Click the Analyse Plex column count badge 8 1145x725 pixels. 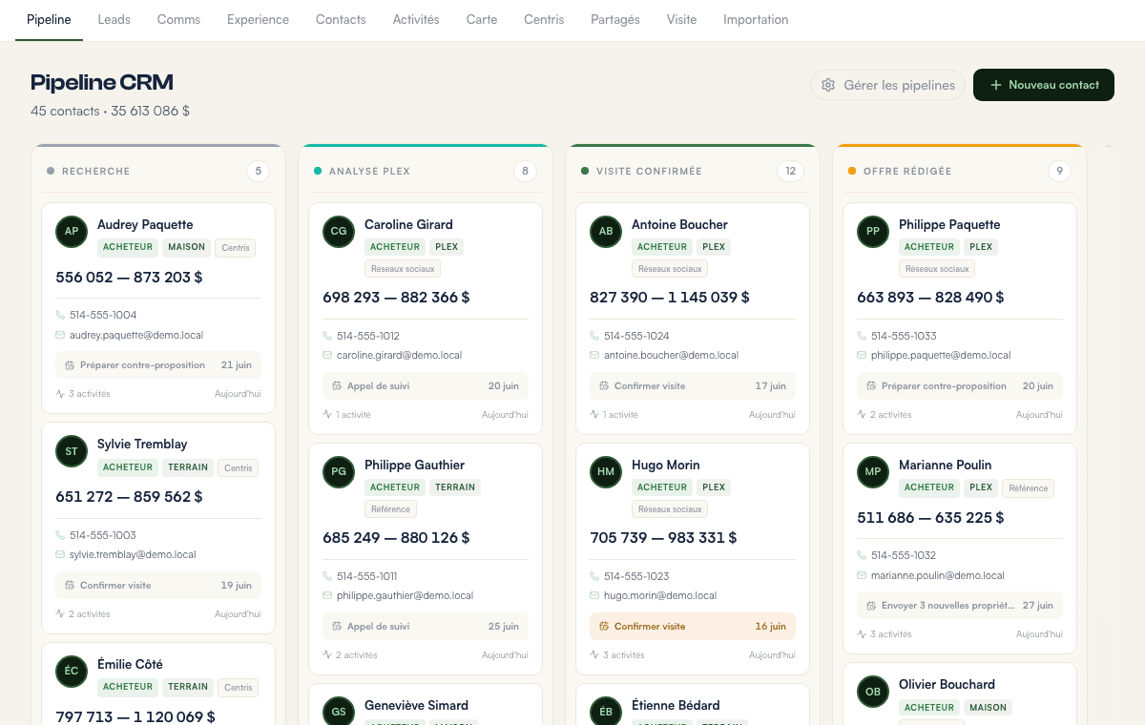[525, 172]
